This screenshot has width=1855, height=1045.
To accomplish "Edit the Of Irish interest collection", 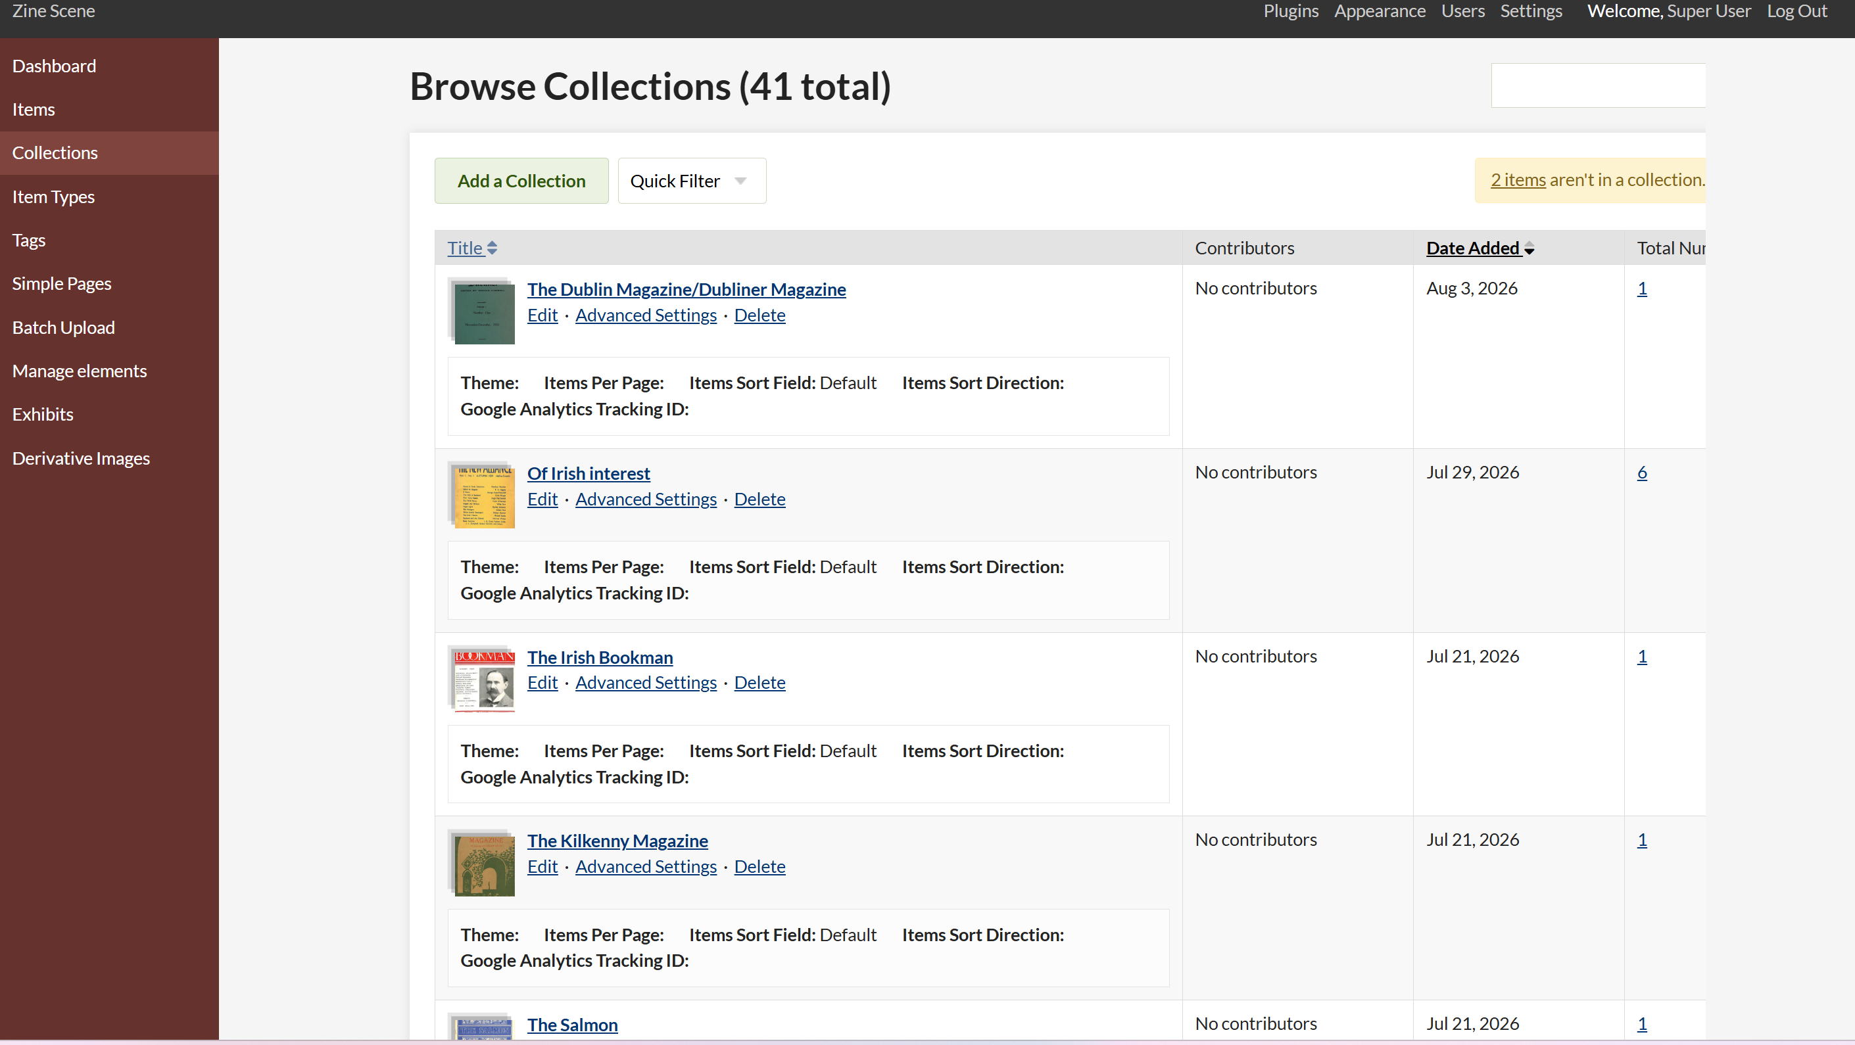I will [x=542, y=499].
